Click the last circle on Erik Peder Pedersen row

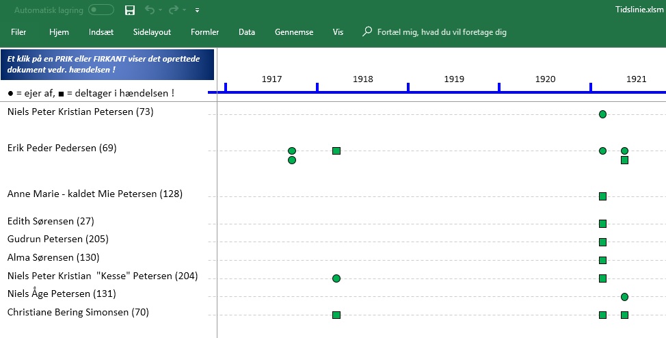(x=624, y=151)
